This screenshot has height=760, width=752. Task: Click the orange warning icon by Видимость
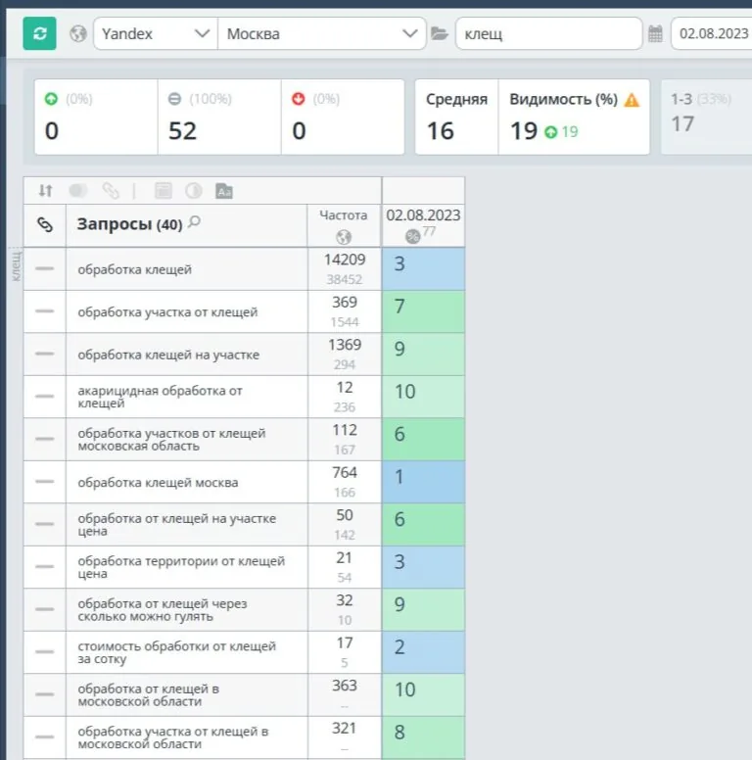pos(632,100)
